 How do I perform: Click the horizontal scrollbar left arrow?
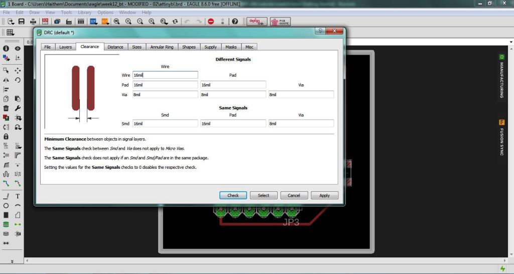(27, 260)
